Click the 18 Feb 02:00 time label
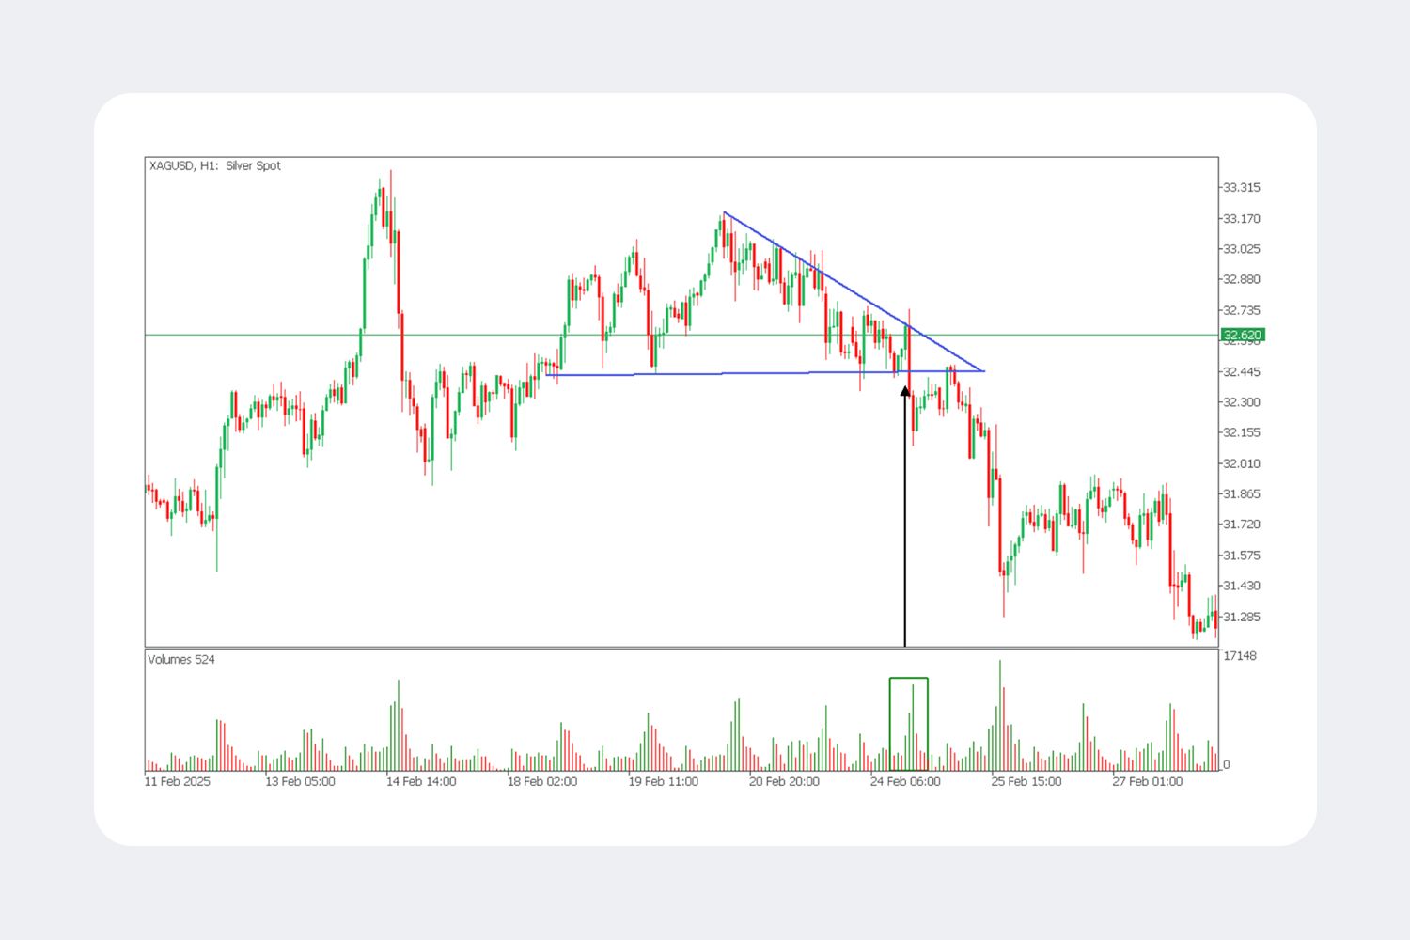Image resolution: width=1410 pixels, height=940 pixels. (x=542, y=781)
